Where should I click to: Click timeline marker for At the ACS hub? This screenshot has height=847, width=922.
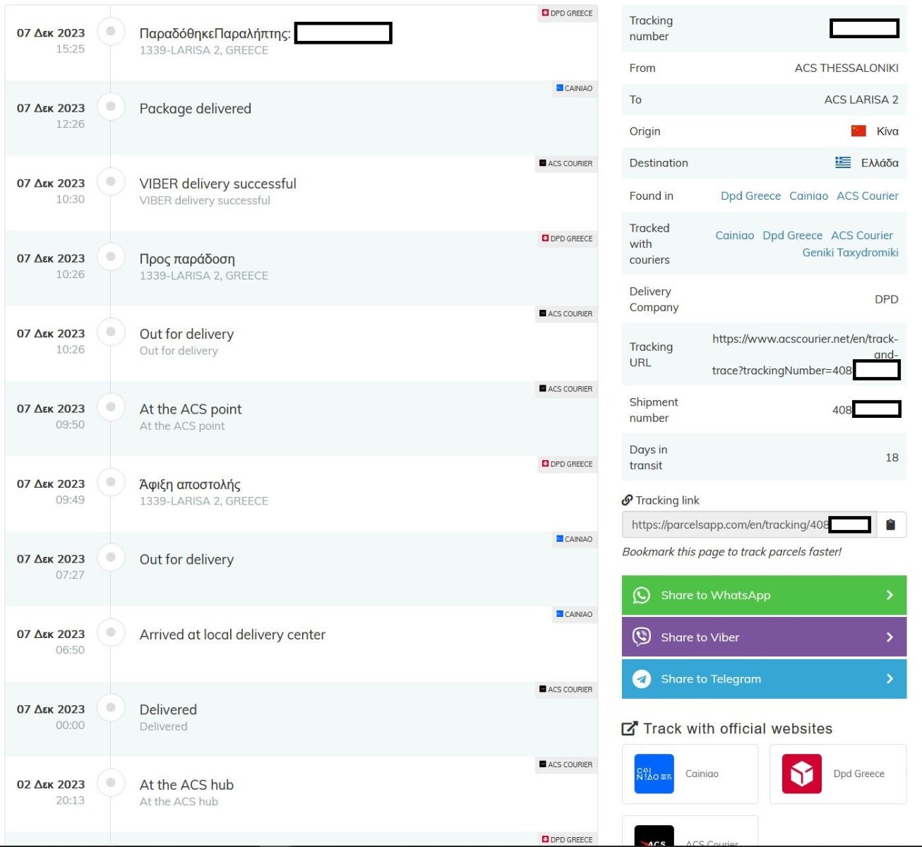111,782
